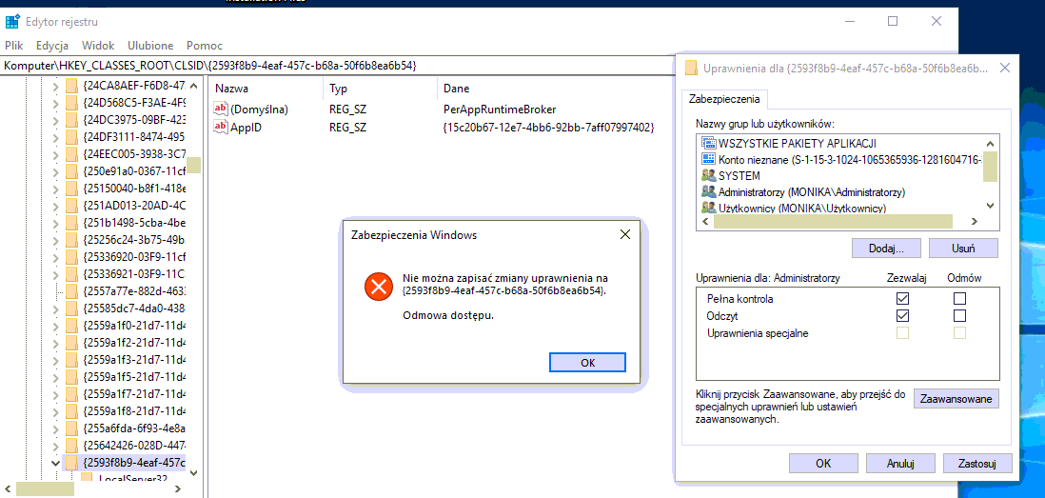The height and width of the screenshot is (498, 1045).
Task: Click Zezwalaj checkbox for Uprawnienia specjalne
Action: point(903,332)
